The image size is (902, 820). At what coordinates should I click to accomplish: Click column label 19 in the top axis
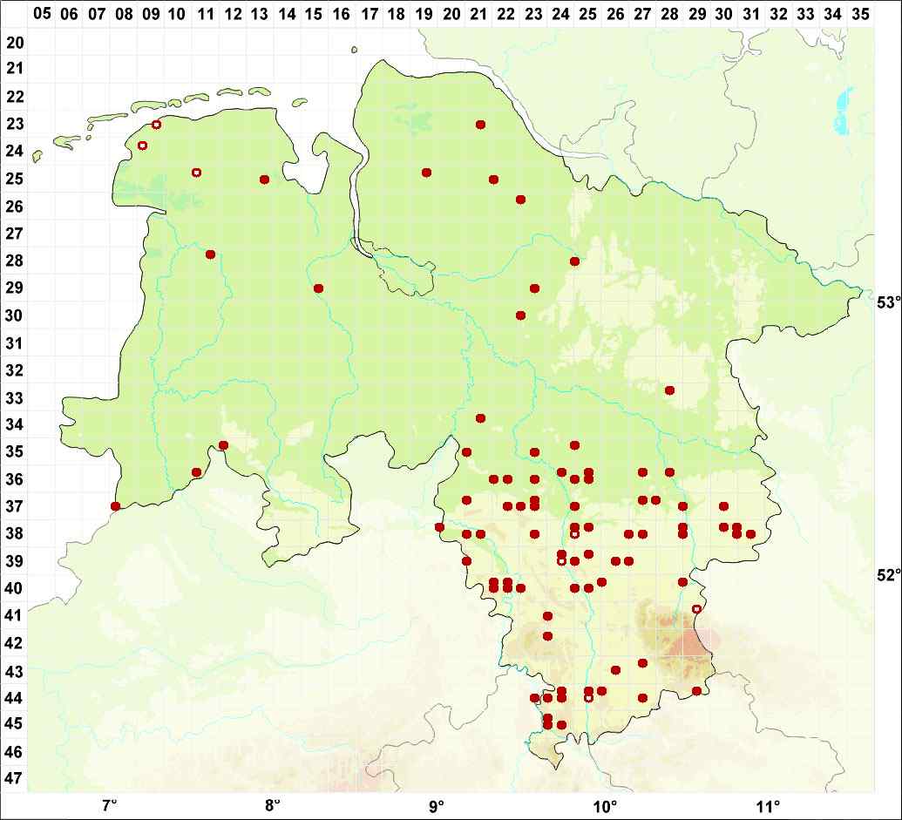click(424, 13)
